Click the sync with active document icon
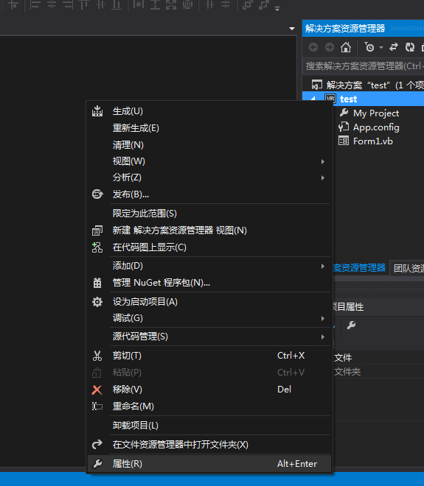Screen dimensions: 424x486 [x=394, y=47]
